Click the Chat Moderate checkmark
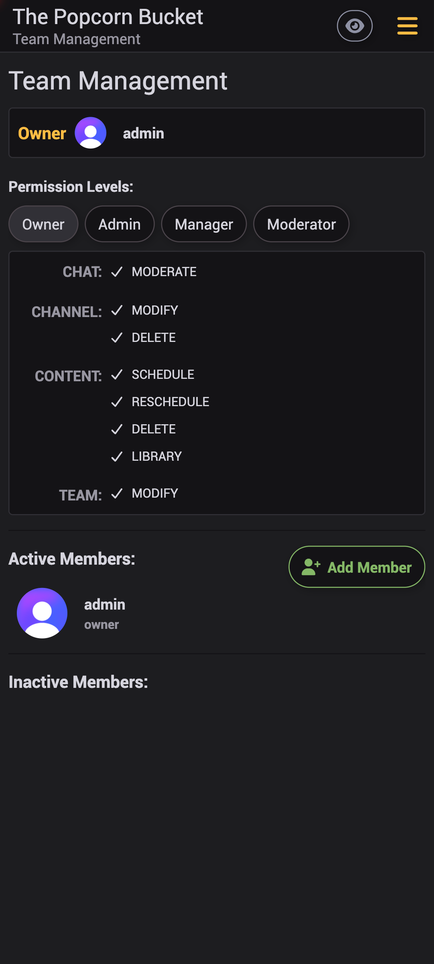434x964 pixels. click(117, 272)
